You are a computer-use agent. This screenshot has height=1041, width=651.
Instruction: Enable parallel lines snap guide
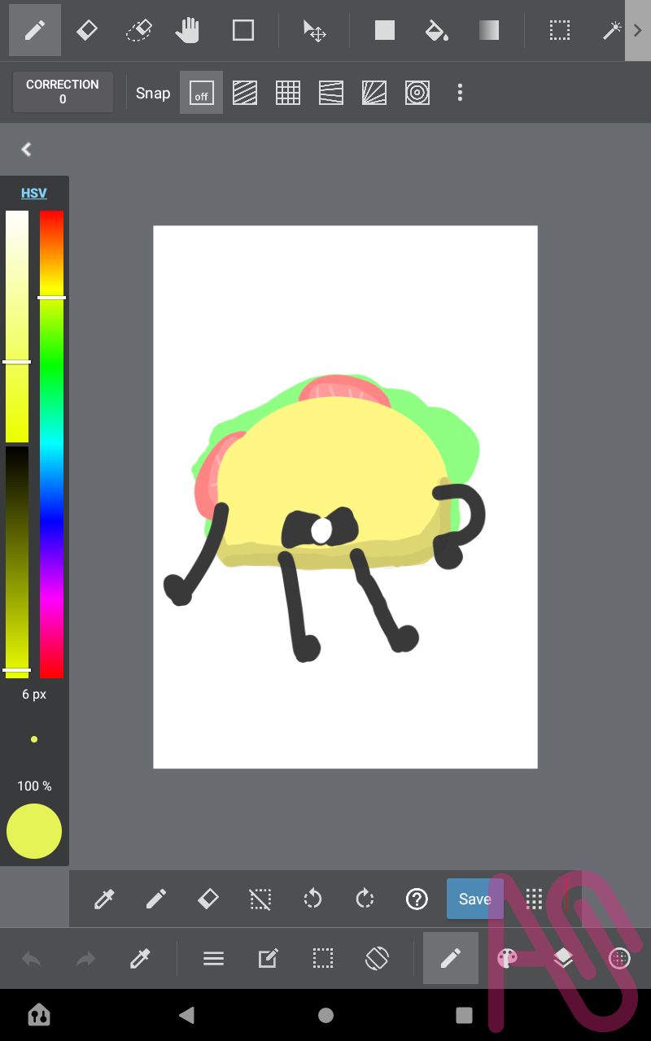pos(245,93)
